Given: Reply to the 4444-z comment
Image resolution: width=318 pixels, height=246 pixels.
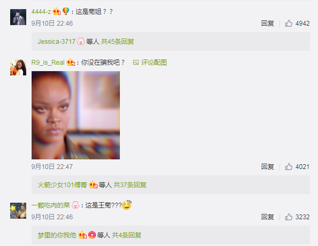Looking at the screenshot, I should [x=268, y=24].
